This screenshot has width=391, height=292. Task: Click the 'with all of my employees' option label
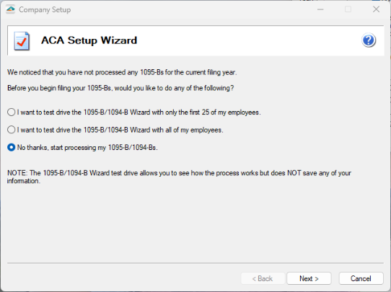(x=120, y=130)
